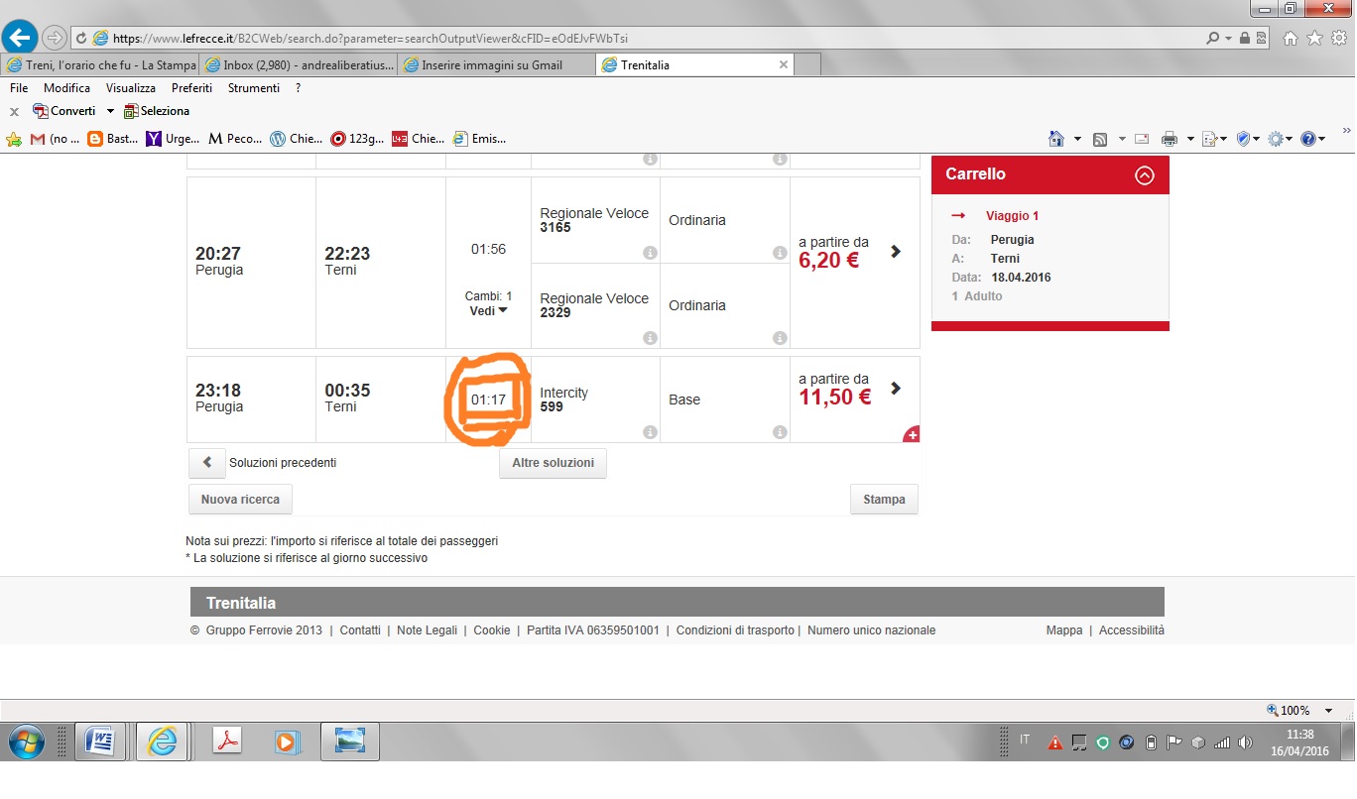Expand Vedi under Cambi: 1
The height and width of the screenshot is (799, 1357).
tap(488, 311)
